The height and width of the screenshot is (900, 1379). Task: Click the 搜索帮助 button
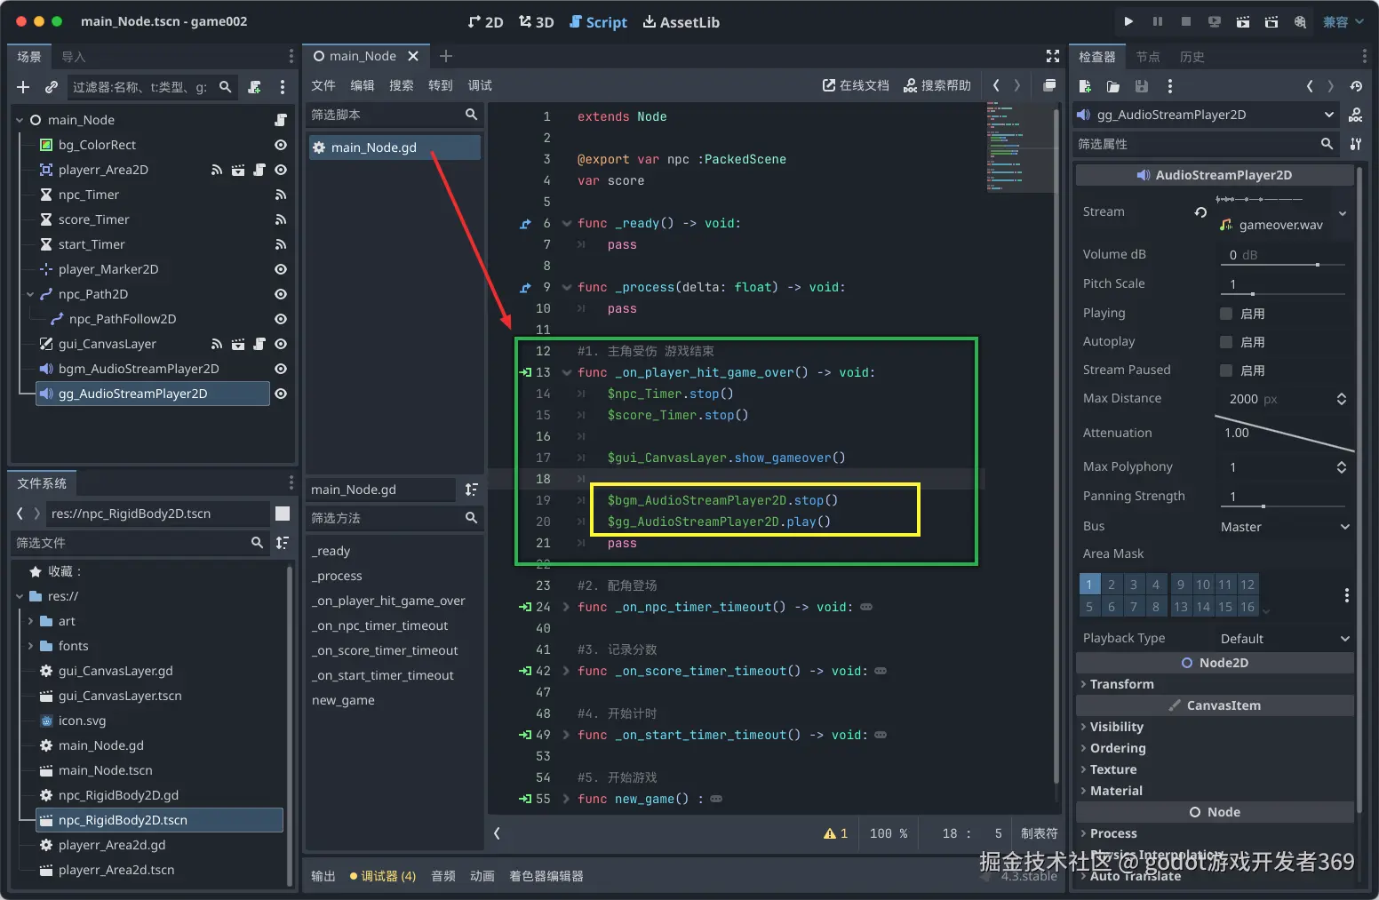tap(937, 85)
